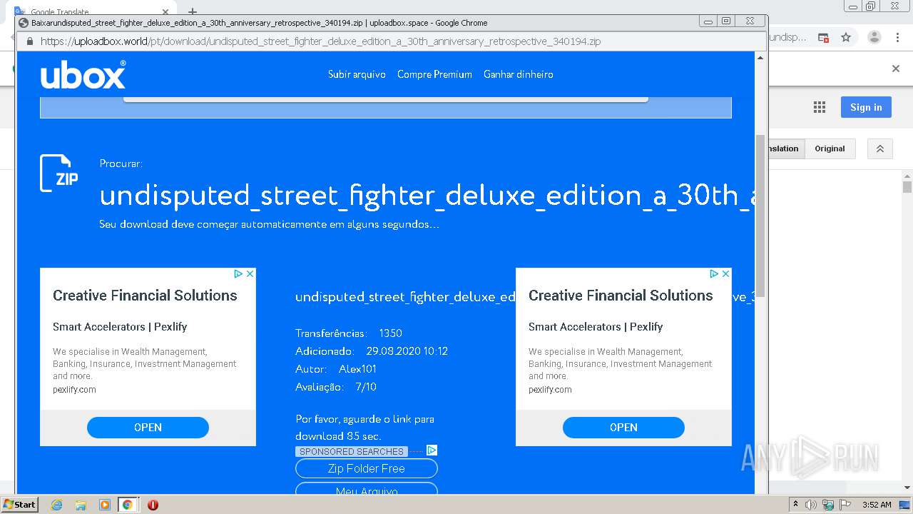
Task: Click the popup address bar URL
Action: click(x=321, y=41)
